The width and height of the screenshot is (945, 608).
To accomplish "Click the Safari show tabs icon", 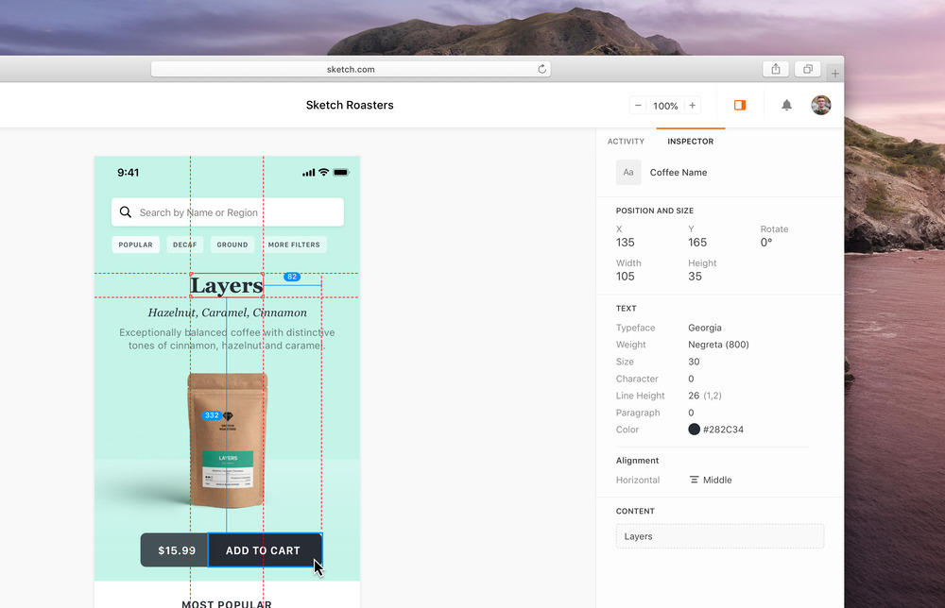I will pyautogui.click(x=808, y=69).
